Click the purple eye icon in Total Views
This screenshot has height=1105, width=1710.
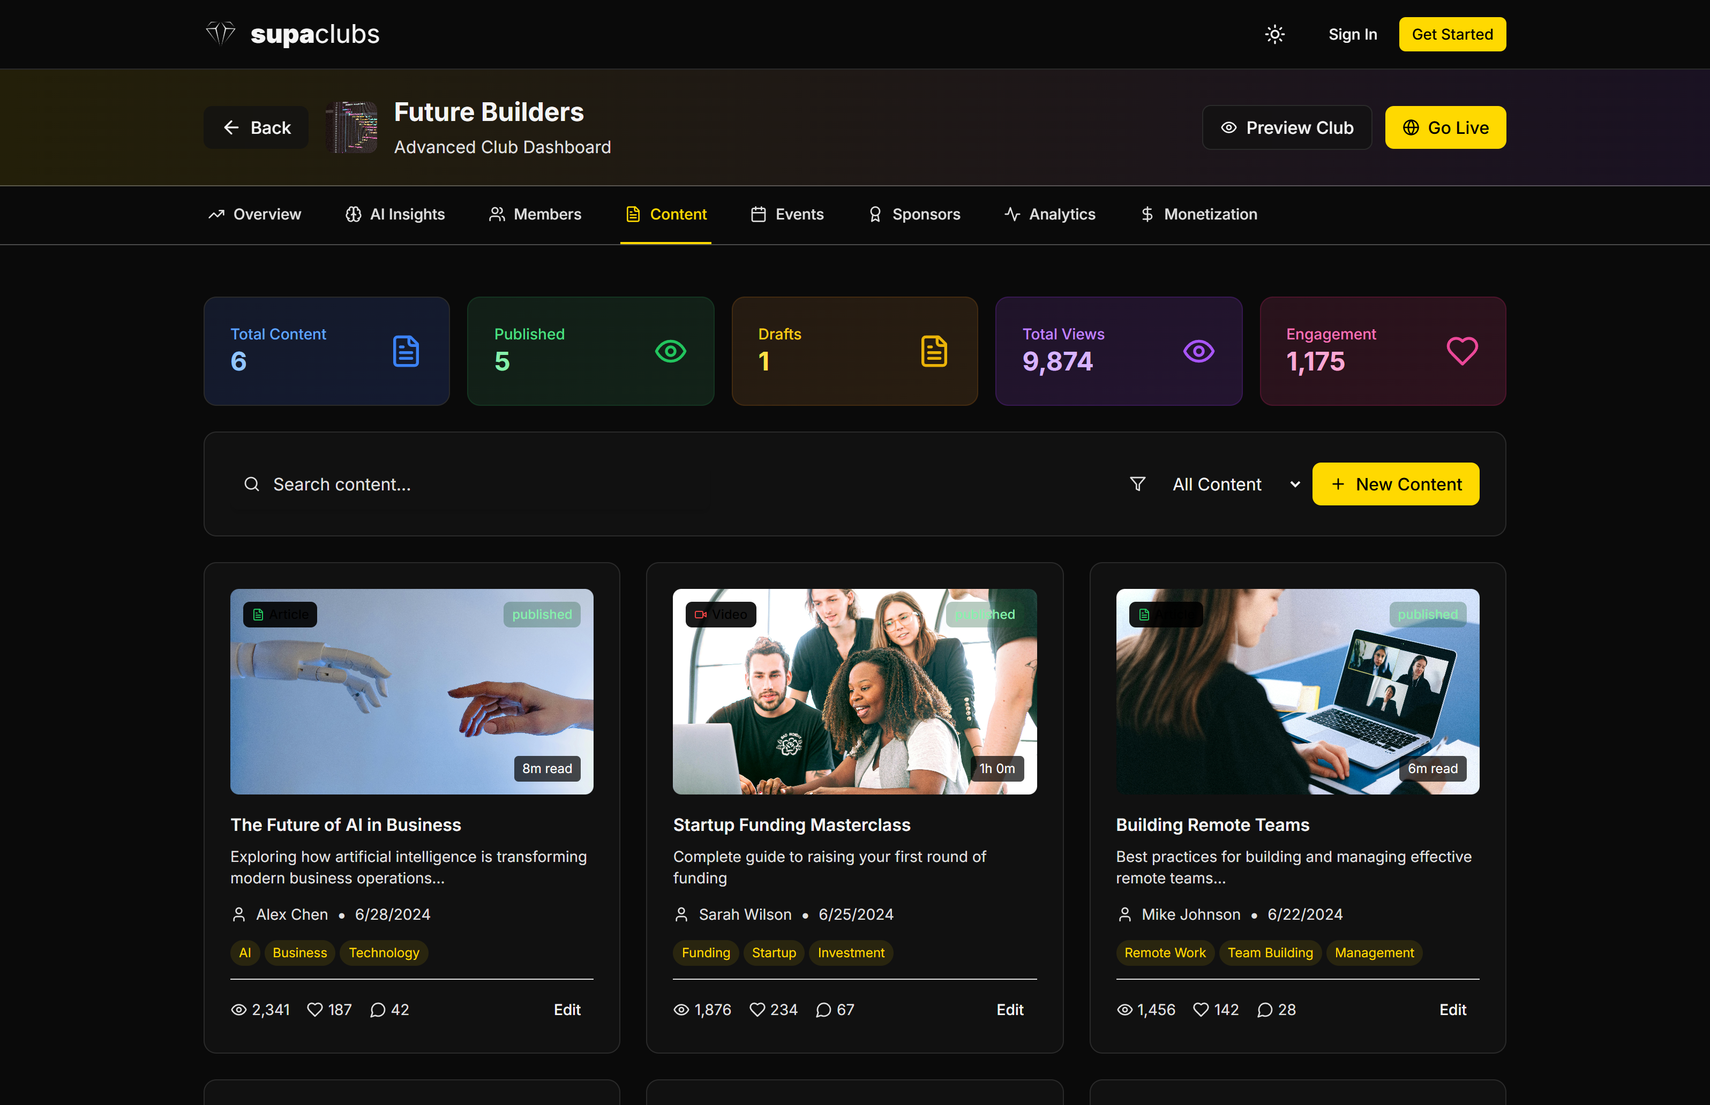coord(1198,351)
